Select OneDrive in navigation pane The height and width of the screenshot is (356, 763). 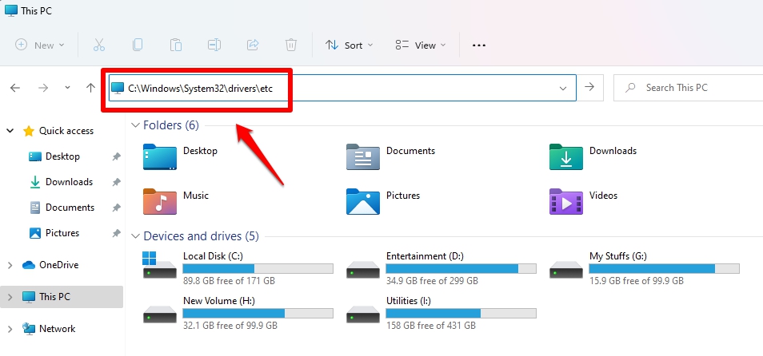click(x=58, y=265)
